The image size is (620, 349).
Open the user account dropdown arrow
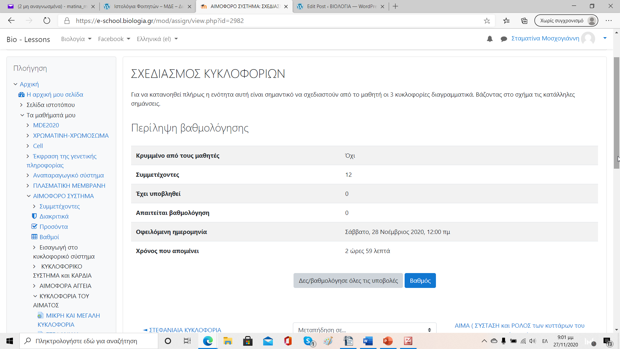[605, 38]
